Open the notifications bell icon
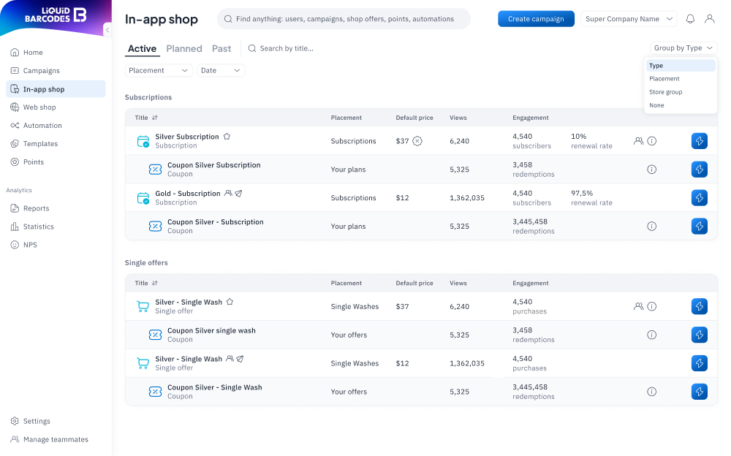This screenshot has width=731, height=456. [689, 18]
